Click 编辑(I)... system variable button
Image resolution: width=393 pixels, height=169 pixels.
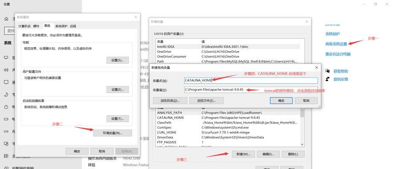pyautogui.click(x=268, y=154)
